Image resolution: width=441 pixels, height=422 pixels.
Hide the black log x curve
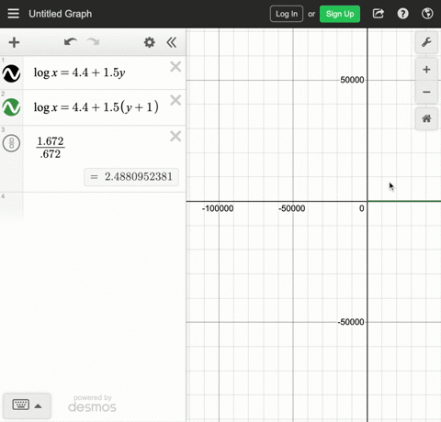pos(11,73)
